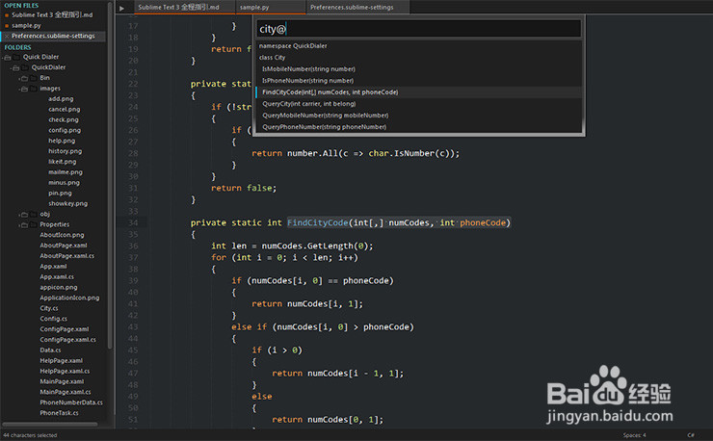Open config.png in the sidebar

65,130
